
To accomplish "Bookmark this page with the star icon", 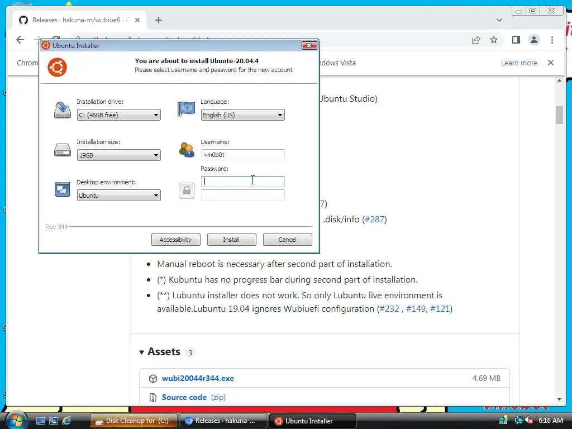I will tap(494, 40).
